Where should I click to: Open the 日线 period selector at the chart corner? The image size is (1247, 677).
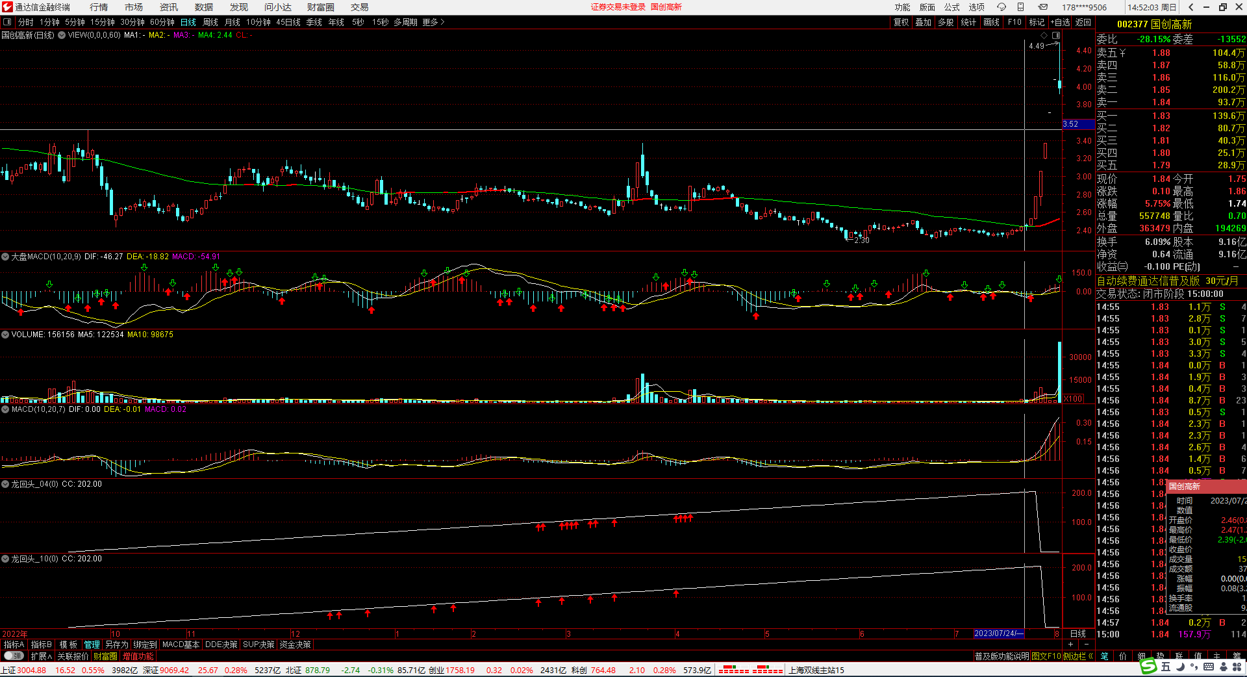click(1078, 633)
